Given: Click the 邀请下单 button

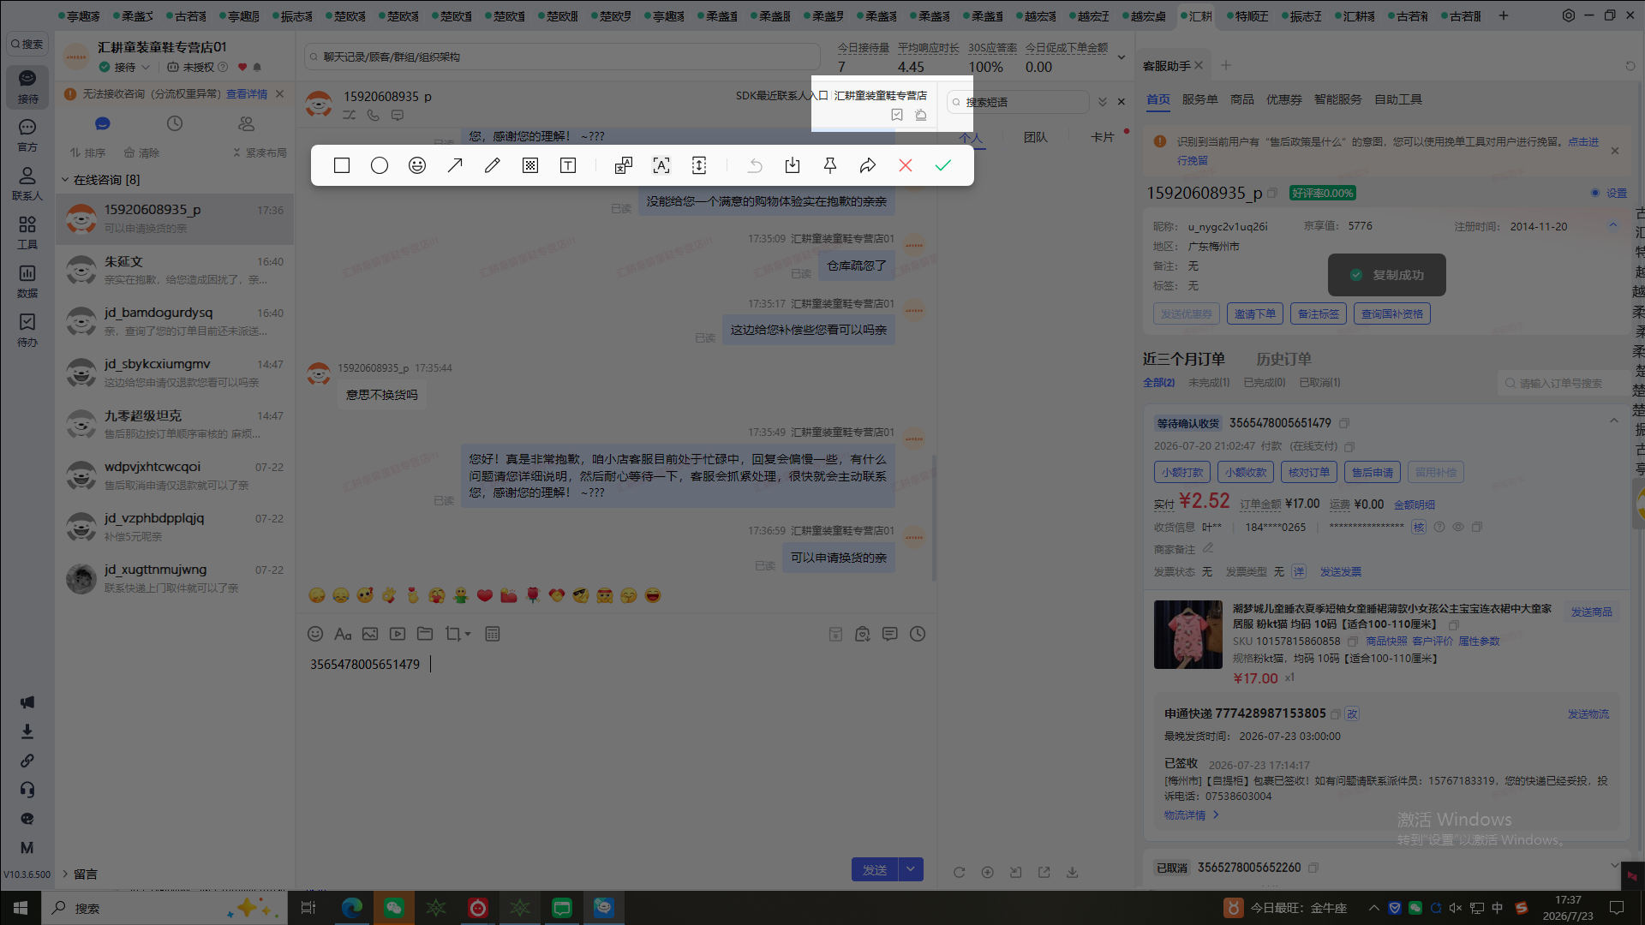Looking at the screenshot, I should pos(1255,313).
